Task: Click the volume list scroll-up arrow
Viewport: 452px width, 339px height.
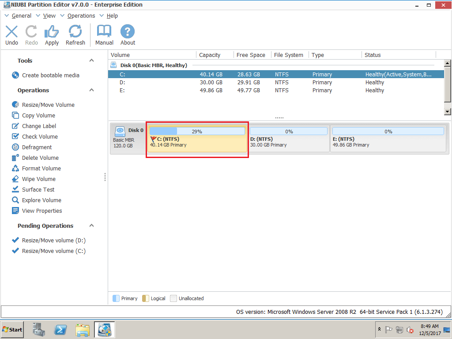Action: tap(448, 63)
